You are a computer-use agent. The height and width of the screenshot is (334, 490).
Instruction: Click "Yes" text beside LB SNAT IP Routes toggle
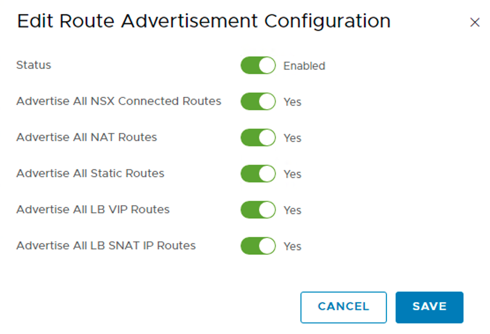[292, 247]
